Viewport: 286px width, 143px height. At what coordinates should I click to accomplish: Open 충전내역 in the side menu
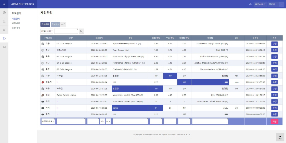coord(16,28)
